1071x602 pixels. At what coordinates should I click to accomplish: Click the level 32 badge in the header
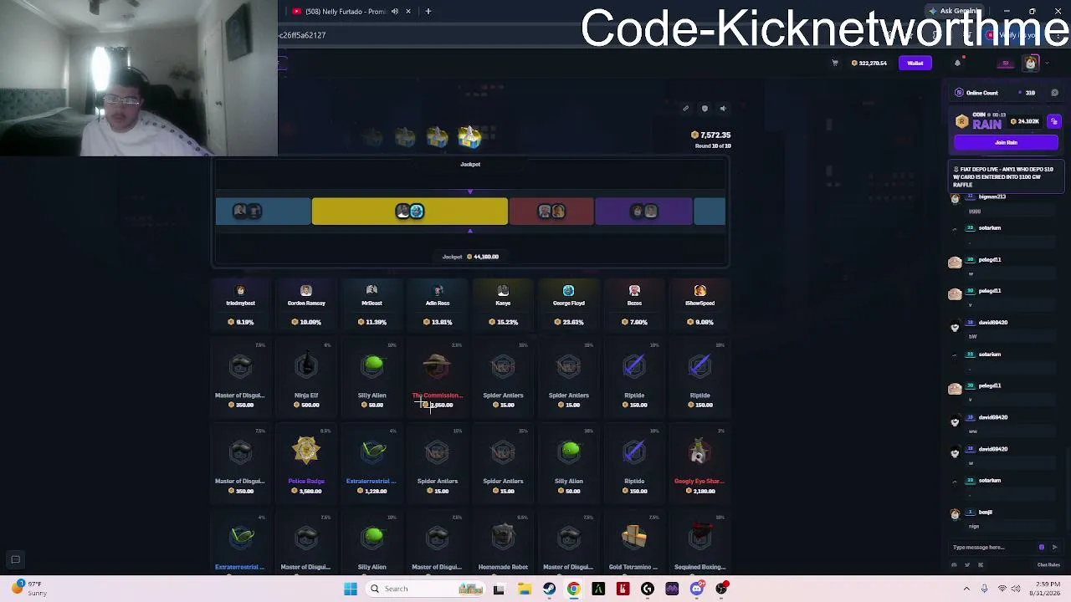click(1006, 64)
